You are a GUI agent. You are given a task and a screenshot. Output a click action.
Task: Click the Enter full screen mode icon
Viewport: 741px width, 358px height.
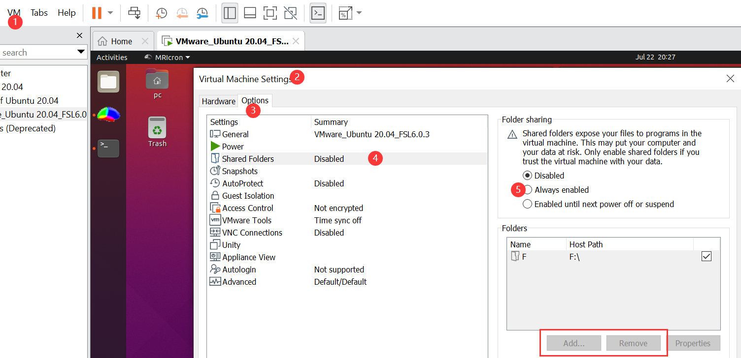pyautogui.click(x=270, y=13)
